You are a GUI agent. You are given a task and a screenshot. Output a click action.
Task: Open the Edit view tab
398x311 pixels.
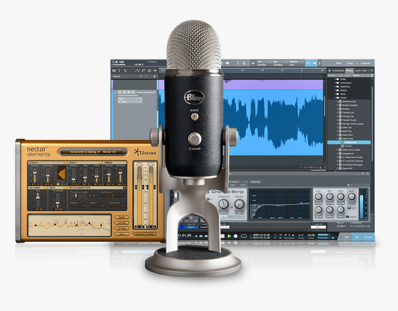(x=347, y=237)
